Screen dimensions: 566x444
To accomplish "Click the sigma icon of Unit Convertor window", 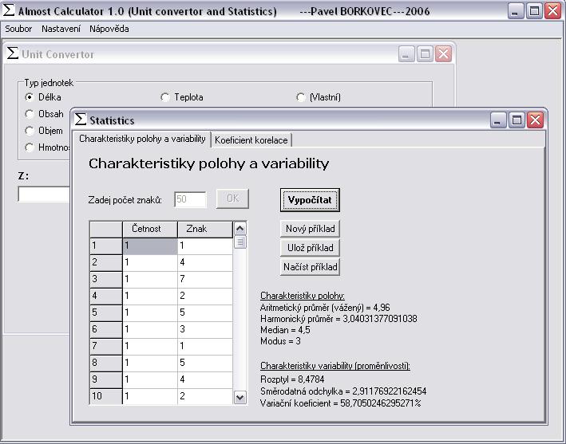I will 12,53.
